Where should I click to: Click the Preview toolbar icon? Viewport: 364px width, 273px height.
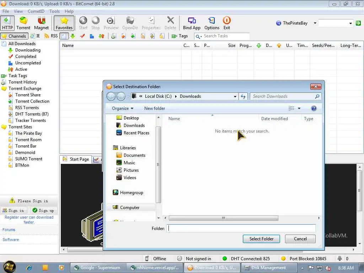111,23
